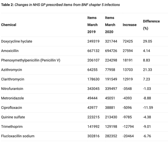Click the 29.05 difference value
The image size is (168, 143).
pos(148,41)
